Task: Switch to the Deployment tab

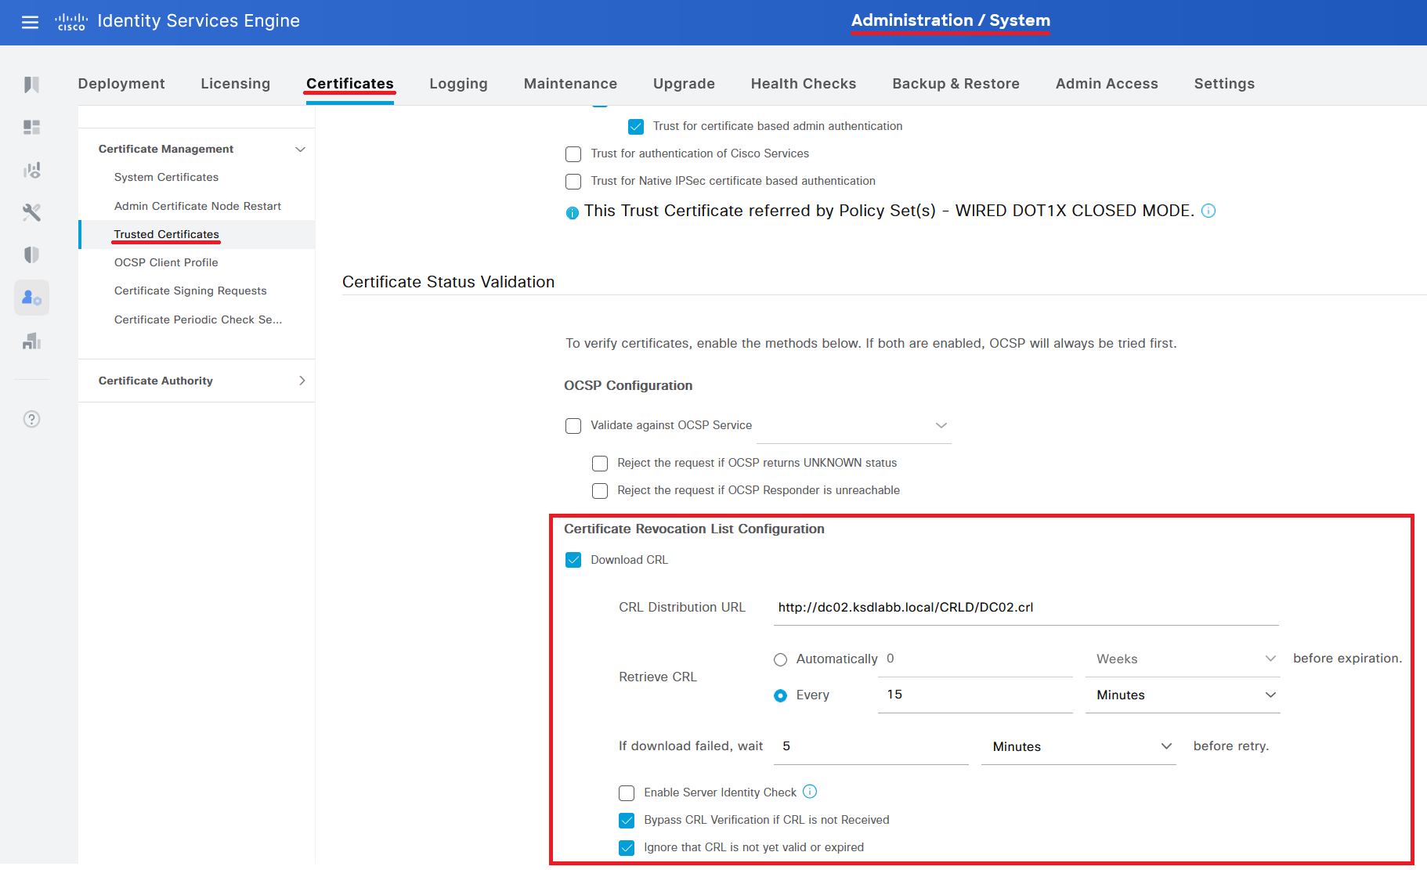Action: [x=121, y=84]
